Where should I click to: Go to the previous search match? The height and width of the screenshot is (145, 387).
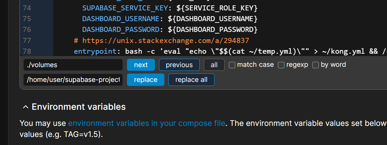[179, 65]
